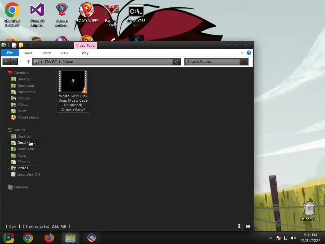Refresh the Videos folder

point(177,62)
